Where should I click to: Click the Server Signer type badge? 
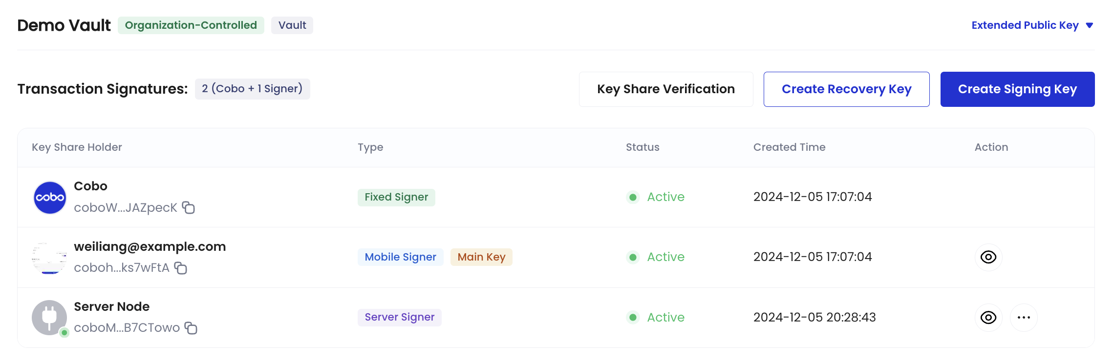[x=399, y=317]
